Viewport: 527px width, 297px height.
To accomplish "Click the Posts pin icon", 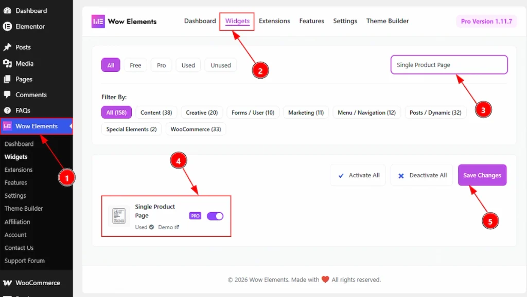I will tap(7, 47).
